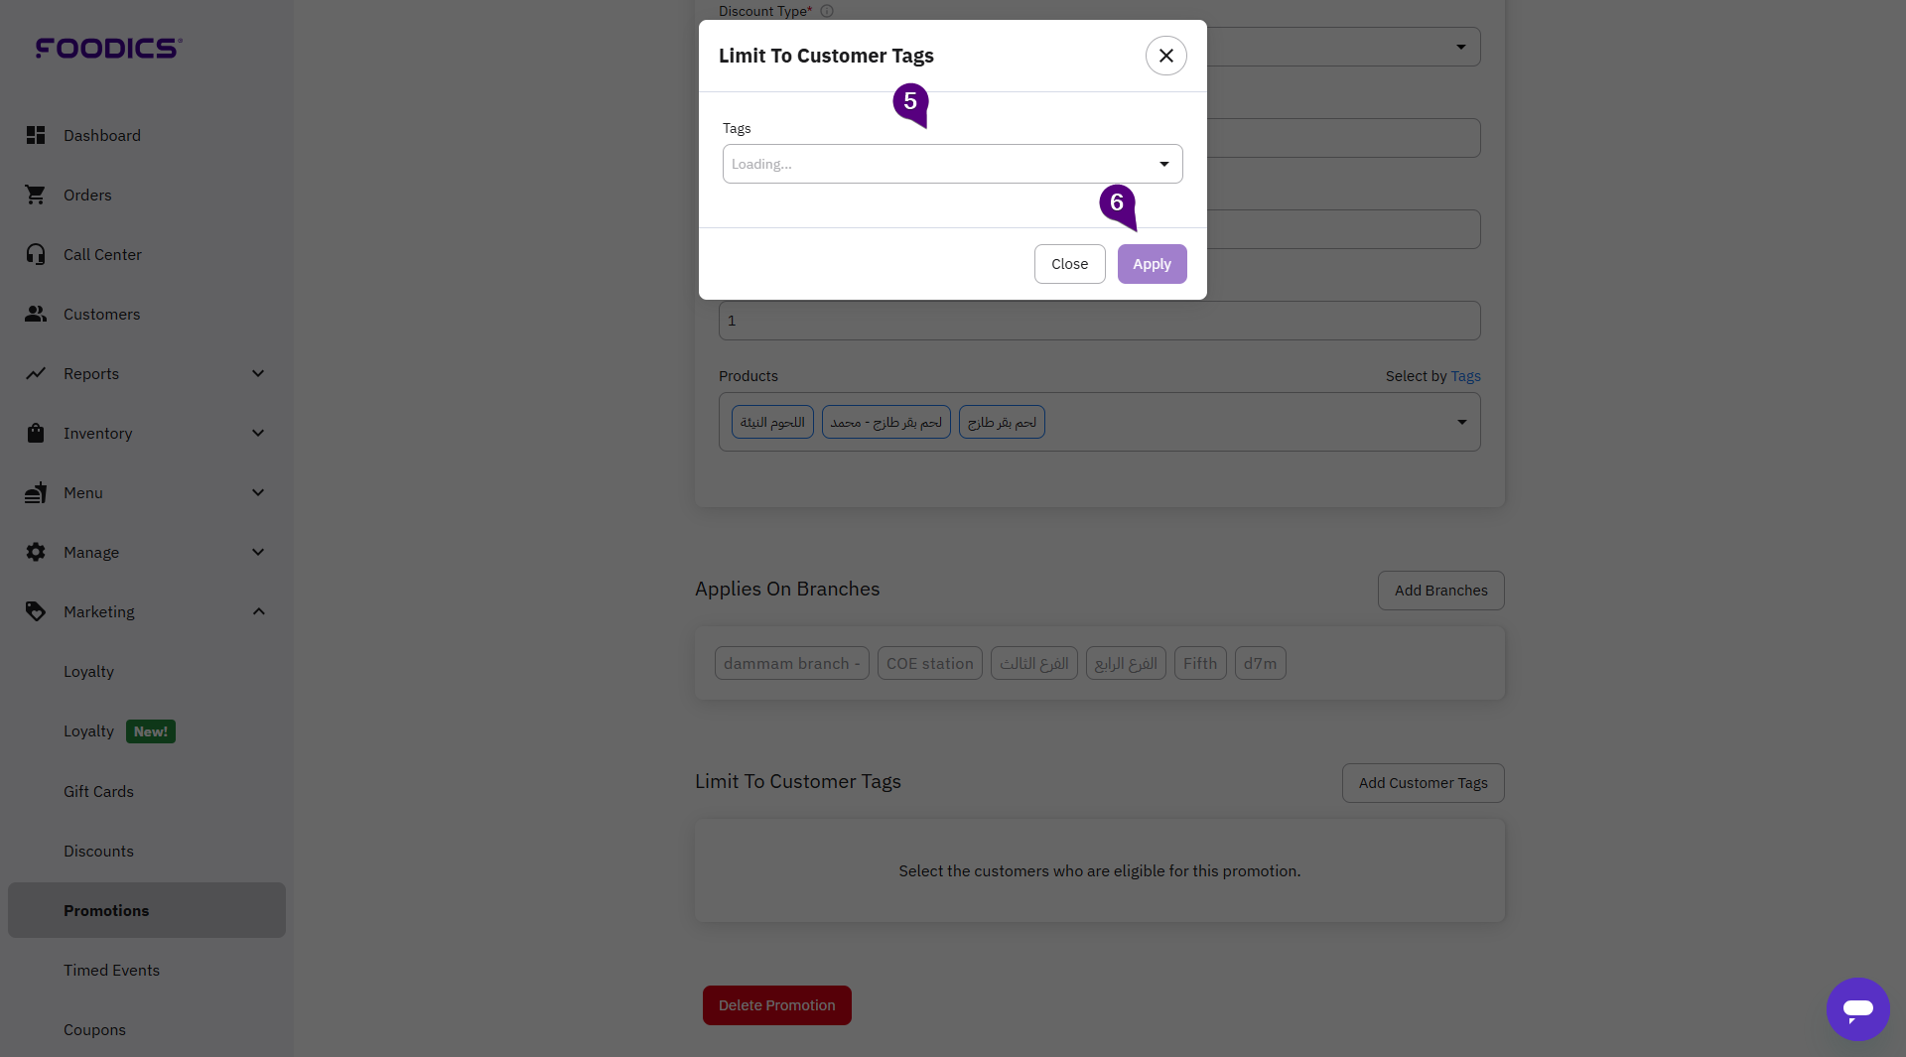The height and width of the screenshot is (1057, 1906).
Task: Click the Foodics logo
Action: point(108,48)
